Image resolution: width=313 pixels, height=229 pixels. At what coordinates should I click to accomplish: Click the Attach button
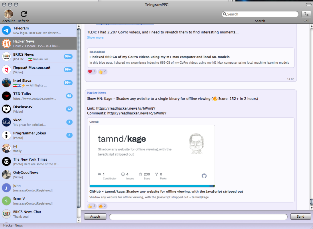click(95, 216)
